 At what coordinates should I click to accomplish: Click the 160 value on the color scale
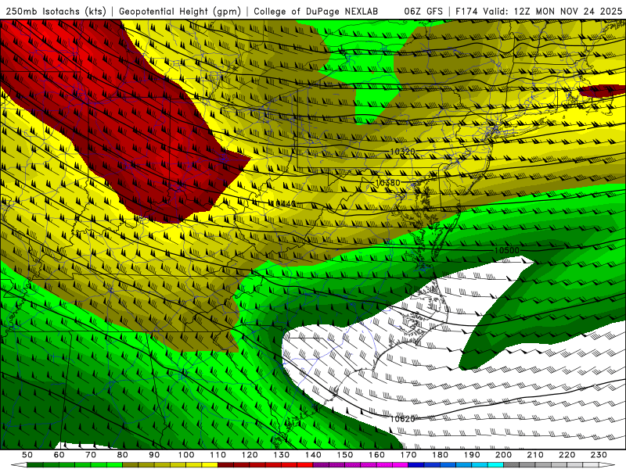tap(376, 455)
